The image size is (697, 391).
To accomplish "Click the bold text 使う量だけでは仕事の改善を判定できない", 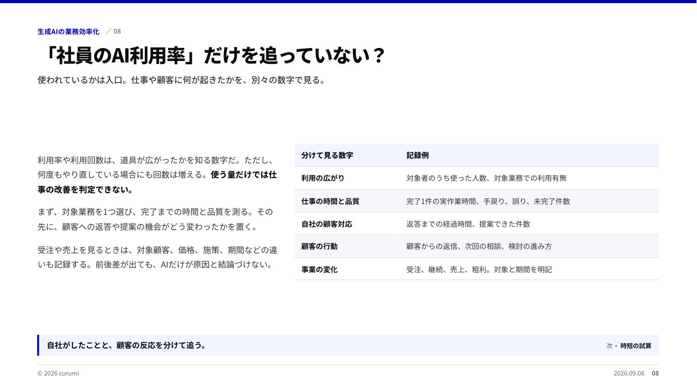I will point(157,182).
